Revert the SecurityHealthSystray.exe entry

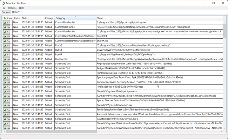coord(8,50)
